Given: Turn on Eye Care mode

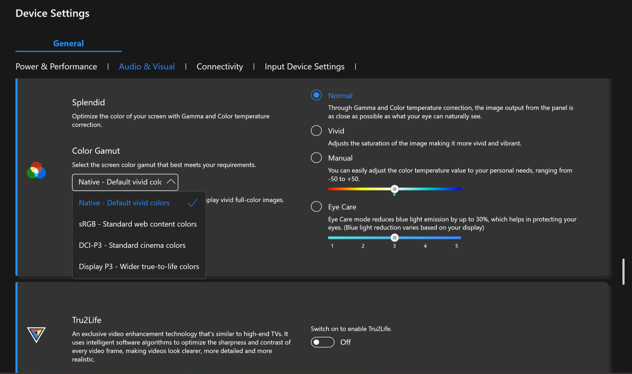Looking at the screenshot, I should (x=316, y=207).
